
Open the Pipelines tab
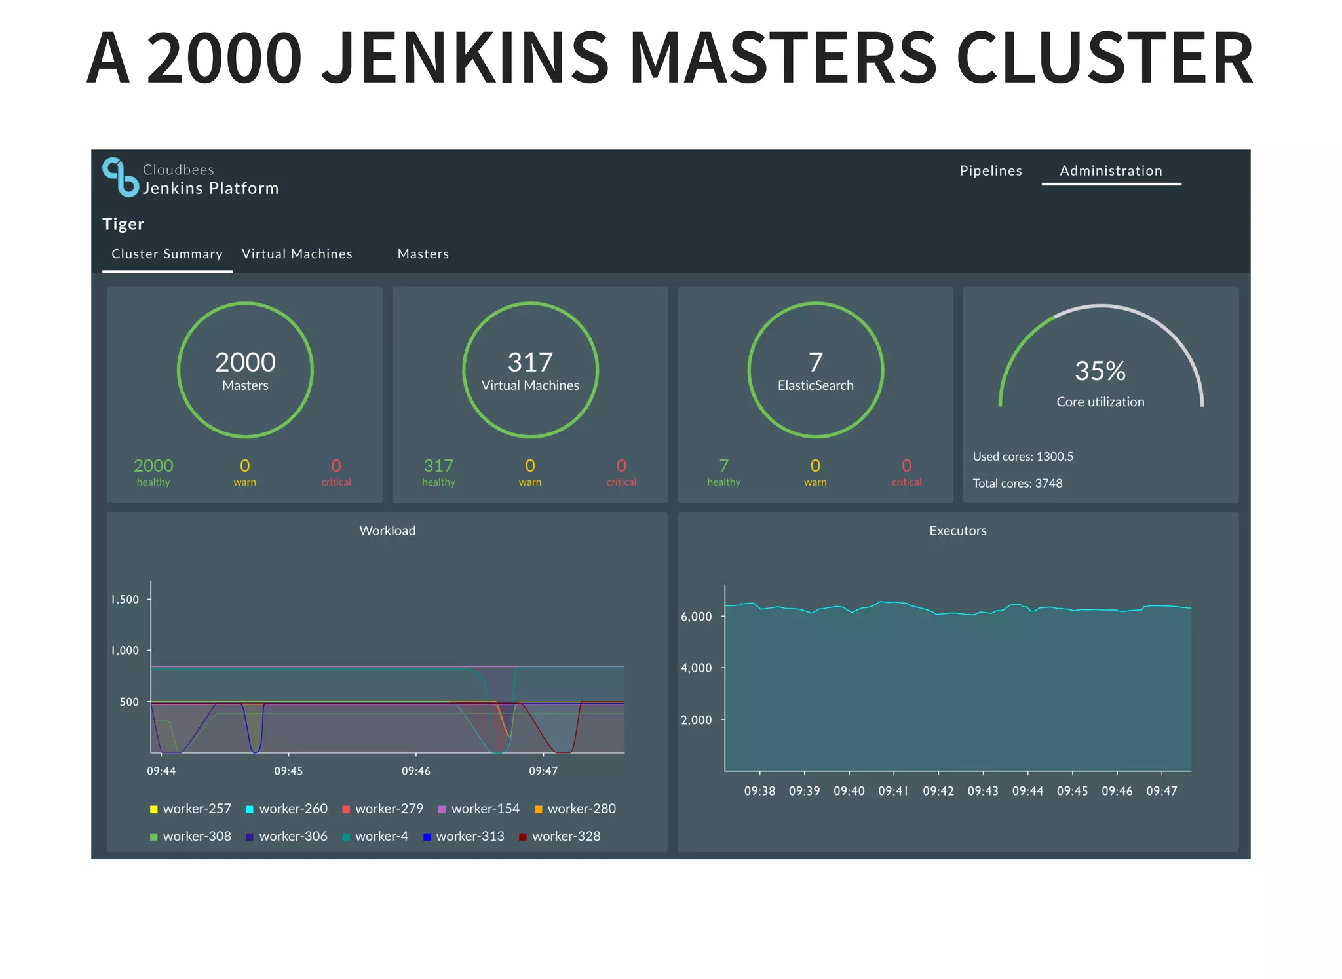point(991,171)
